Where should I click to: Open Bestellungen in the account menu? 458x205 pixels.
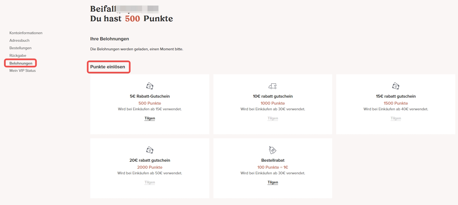pyautogui.click(x=20, y=48)
